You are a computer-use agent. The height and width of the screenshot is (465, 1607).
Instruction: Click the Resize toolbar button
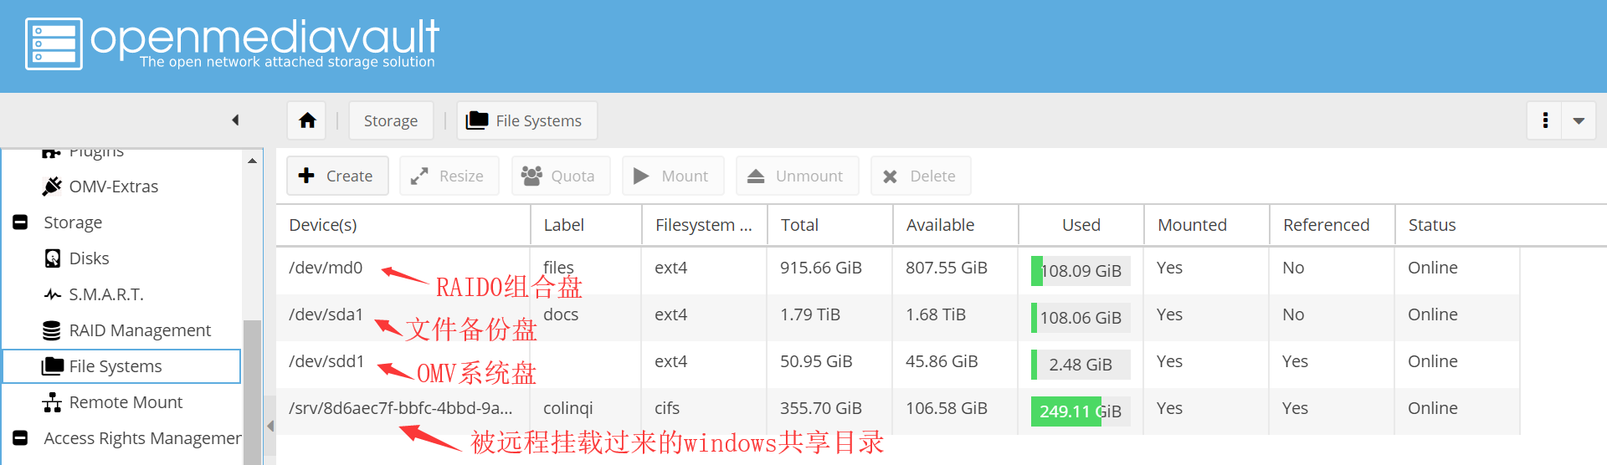(449, 176)
